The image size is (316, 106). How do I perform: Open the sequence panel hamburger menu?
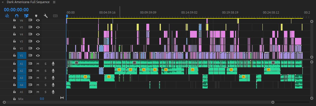click(x=54, y=2)
